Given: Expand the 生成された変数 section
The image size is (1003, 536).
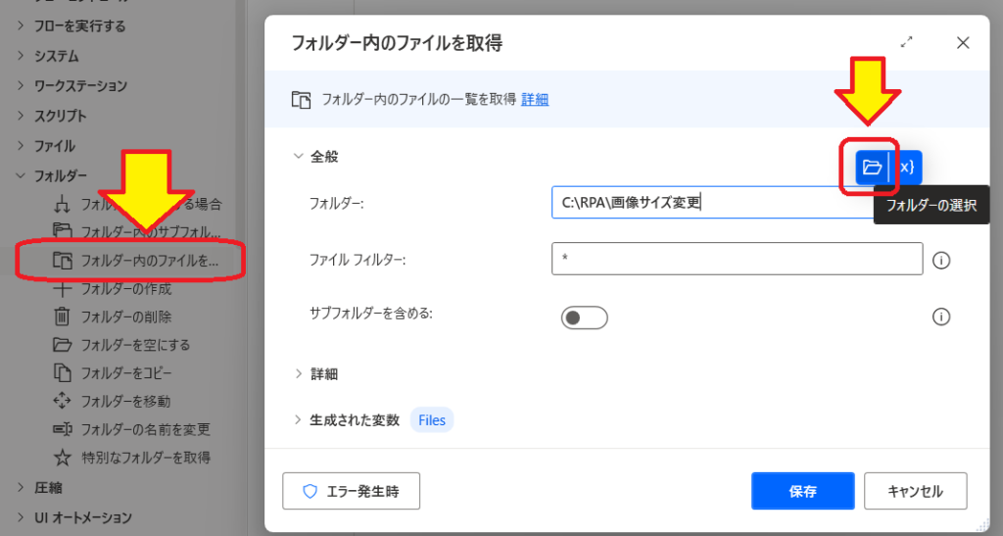Looking at the screenshot, I should point(298,420).
